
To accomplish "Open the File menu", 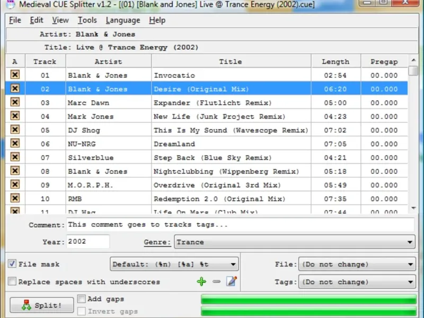I will click(15, 20).
